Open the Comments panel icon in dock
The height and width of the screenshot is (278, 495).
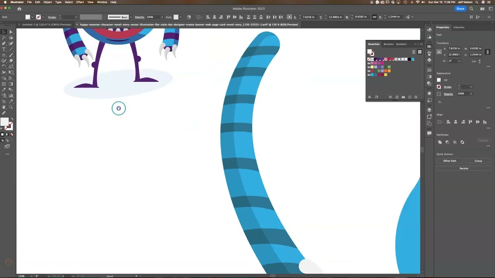429,133
